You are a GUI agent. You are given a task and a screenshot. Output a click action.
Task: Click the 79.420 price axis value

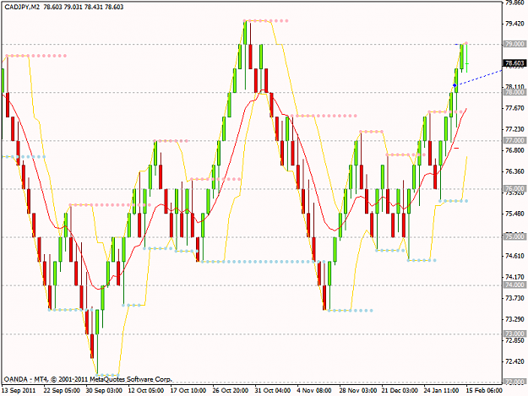point(514,24)
